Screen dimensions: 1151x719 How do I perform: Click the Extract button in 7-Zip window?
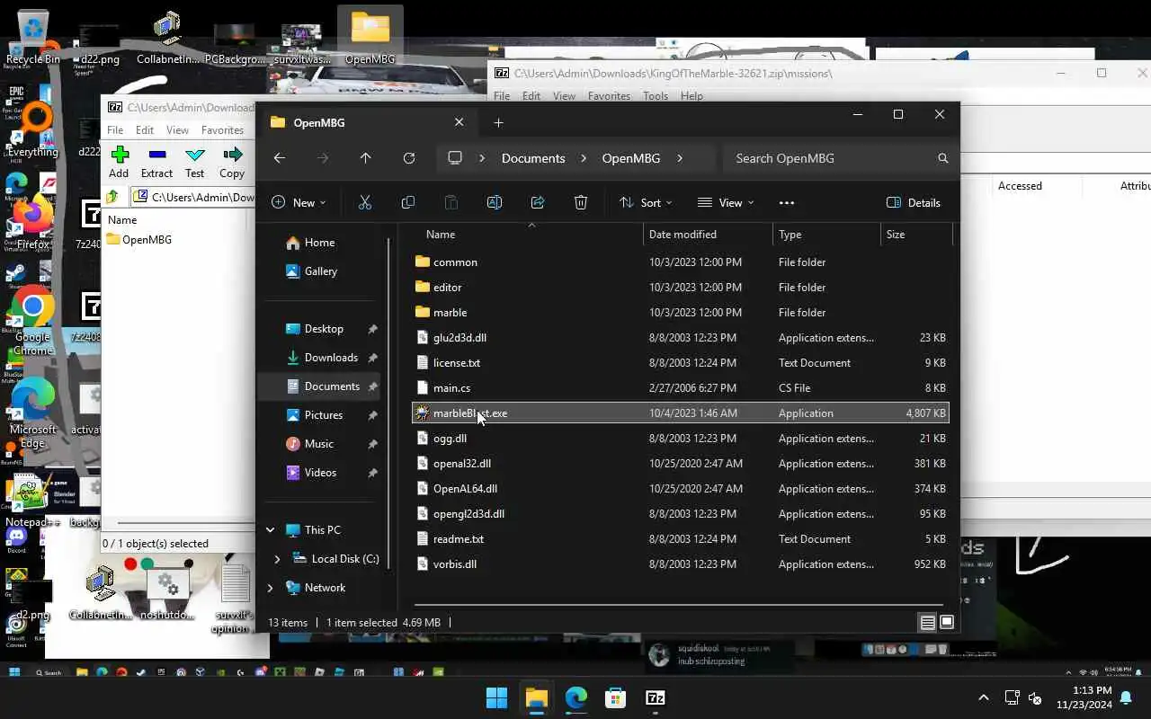click(156, 162)
